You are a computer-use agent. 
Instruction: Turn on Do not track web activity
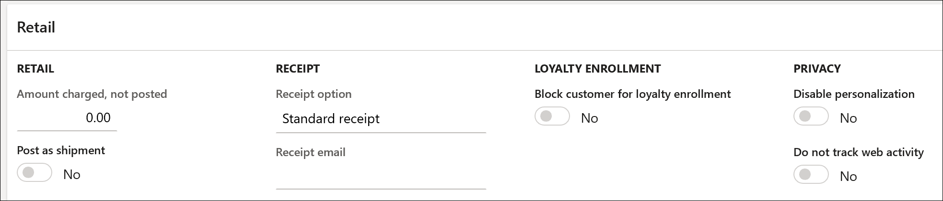coord(811,175)
